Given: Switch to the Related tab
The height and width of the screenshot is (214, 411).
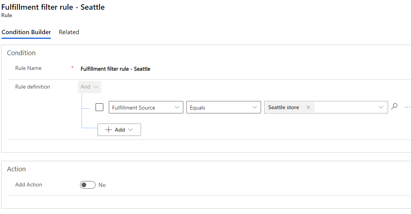Looking at the screenshot, I should pos(69,32).
